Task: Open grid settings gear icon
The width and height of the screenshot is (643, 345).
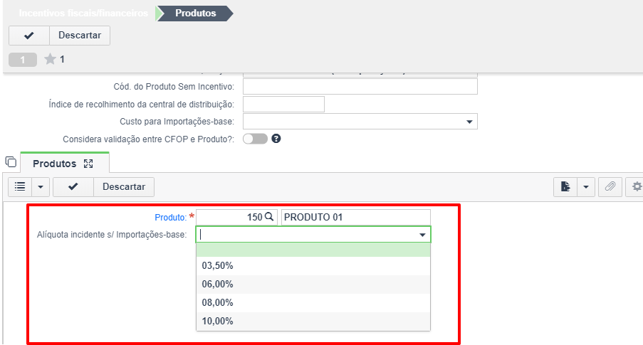Action: click(x=636, y=187)
